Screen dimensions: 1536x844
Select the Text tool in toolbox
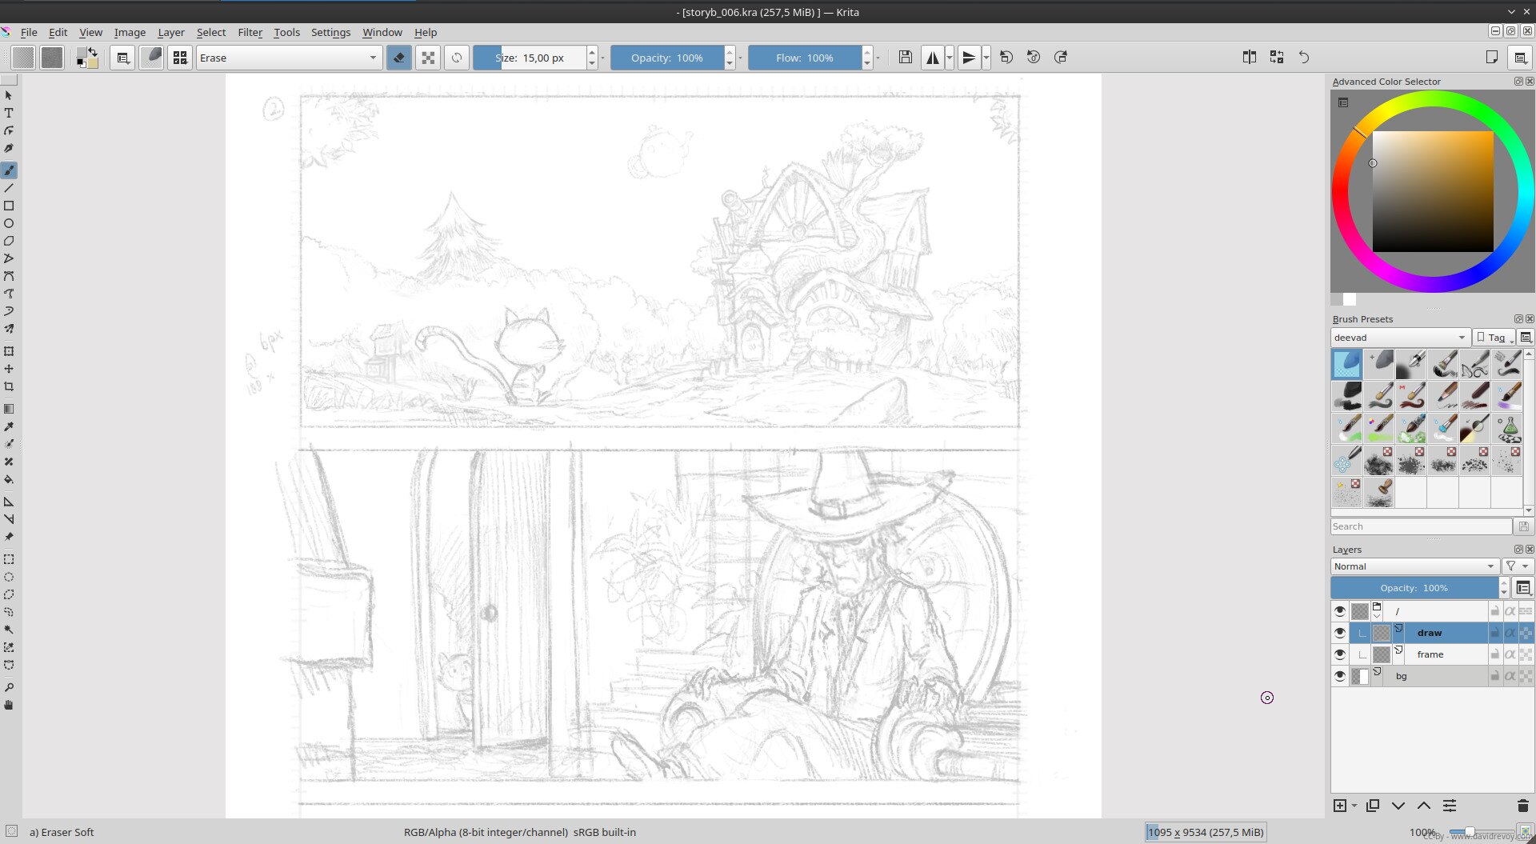click(9, 113)
